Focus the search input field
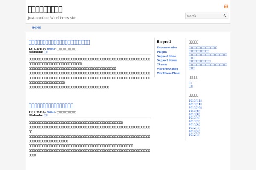 (x=204, y=16)
